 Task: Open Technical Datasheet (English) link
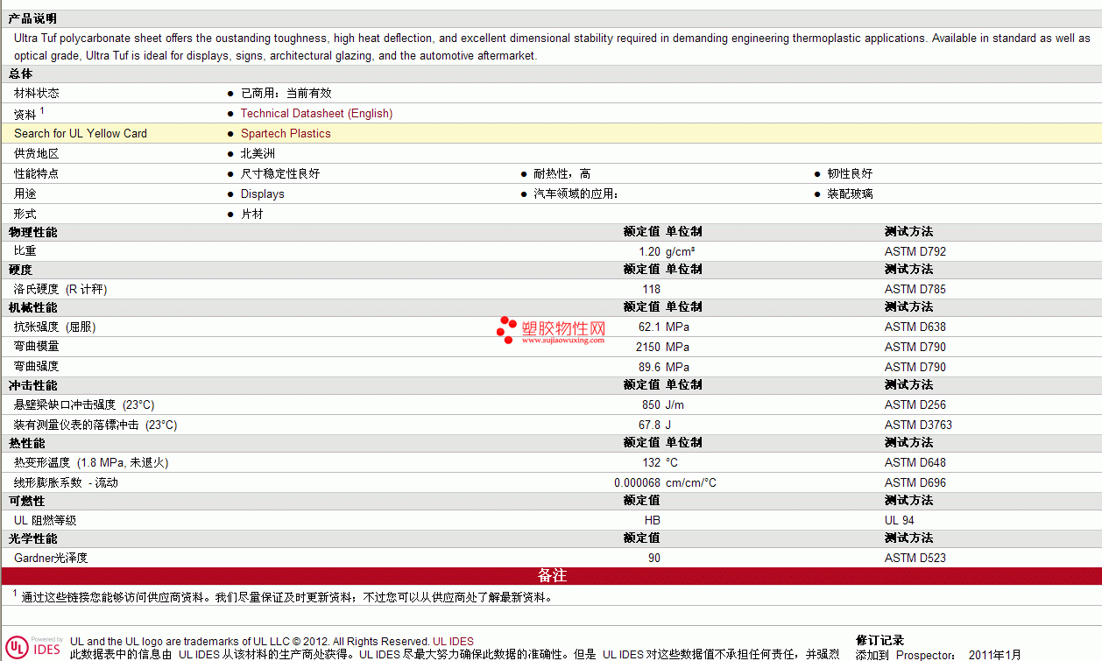(x=316, y=113)
